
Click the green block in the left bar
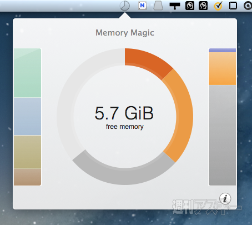pyautogui.click(x=27, y=73)
